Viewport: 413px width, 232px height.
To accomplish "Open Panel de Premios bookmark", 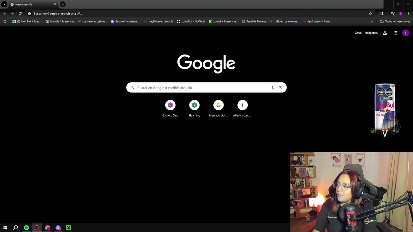I will pyautogui.click(x=254, y=22).
